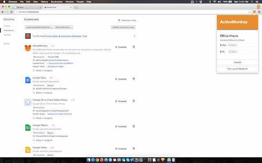Select Settings in the Chrome sidebar
The image size is (262, 163).
click(7, 35)
